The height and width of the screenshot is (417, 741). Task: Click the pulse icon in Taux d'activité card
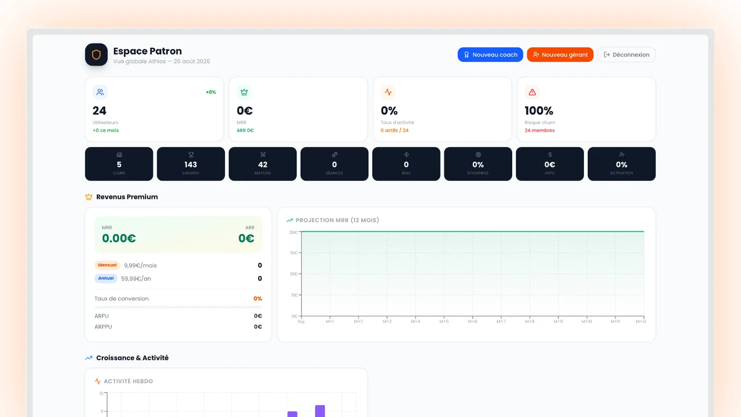[x=388, y=92]
